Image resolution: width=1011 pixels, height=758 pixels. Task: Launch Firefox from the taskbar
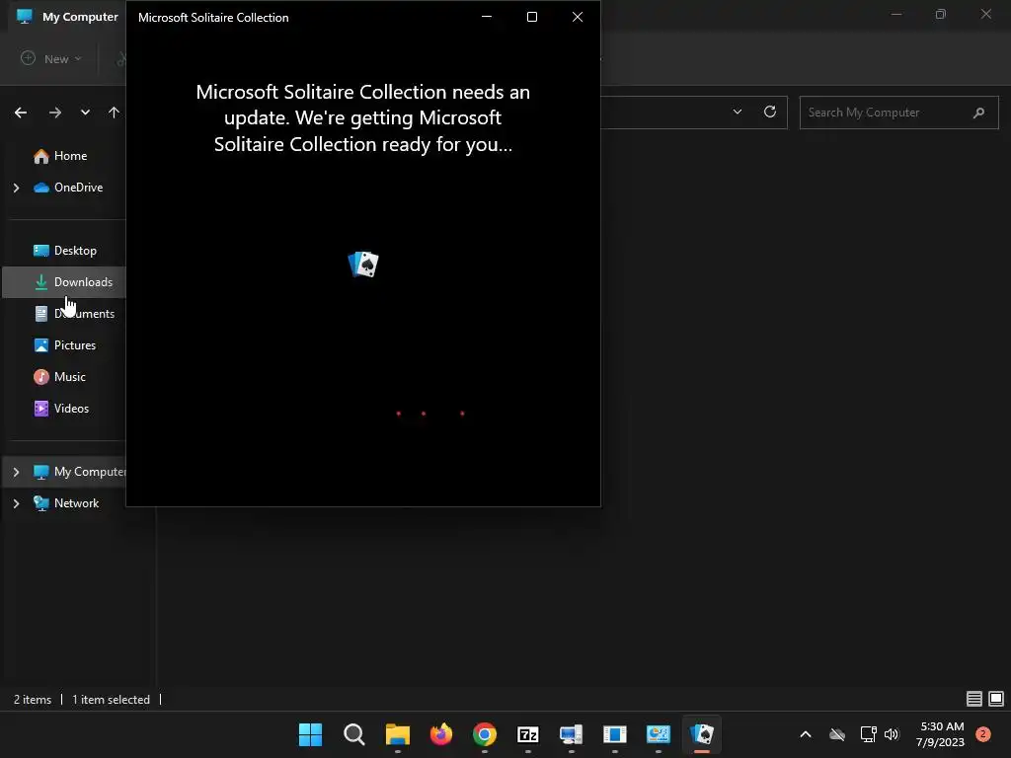tap(441, 734)
